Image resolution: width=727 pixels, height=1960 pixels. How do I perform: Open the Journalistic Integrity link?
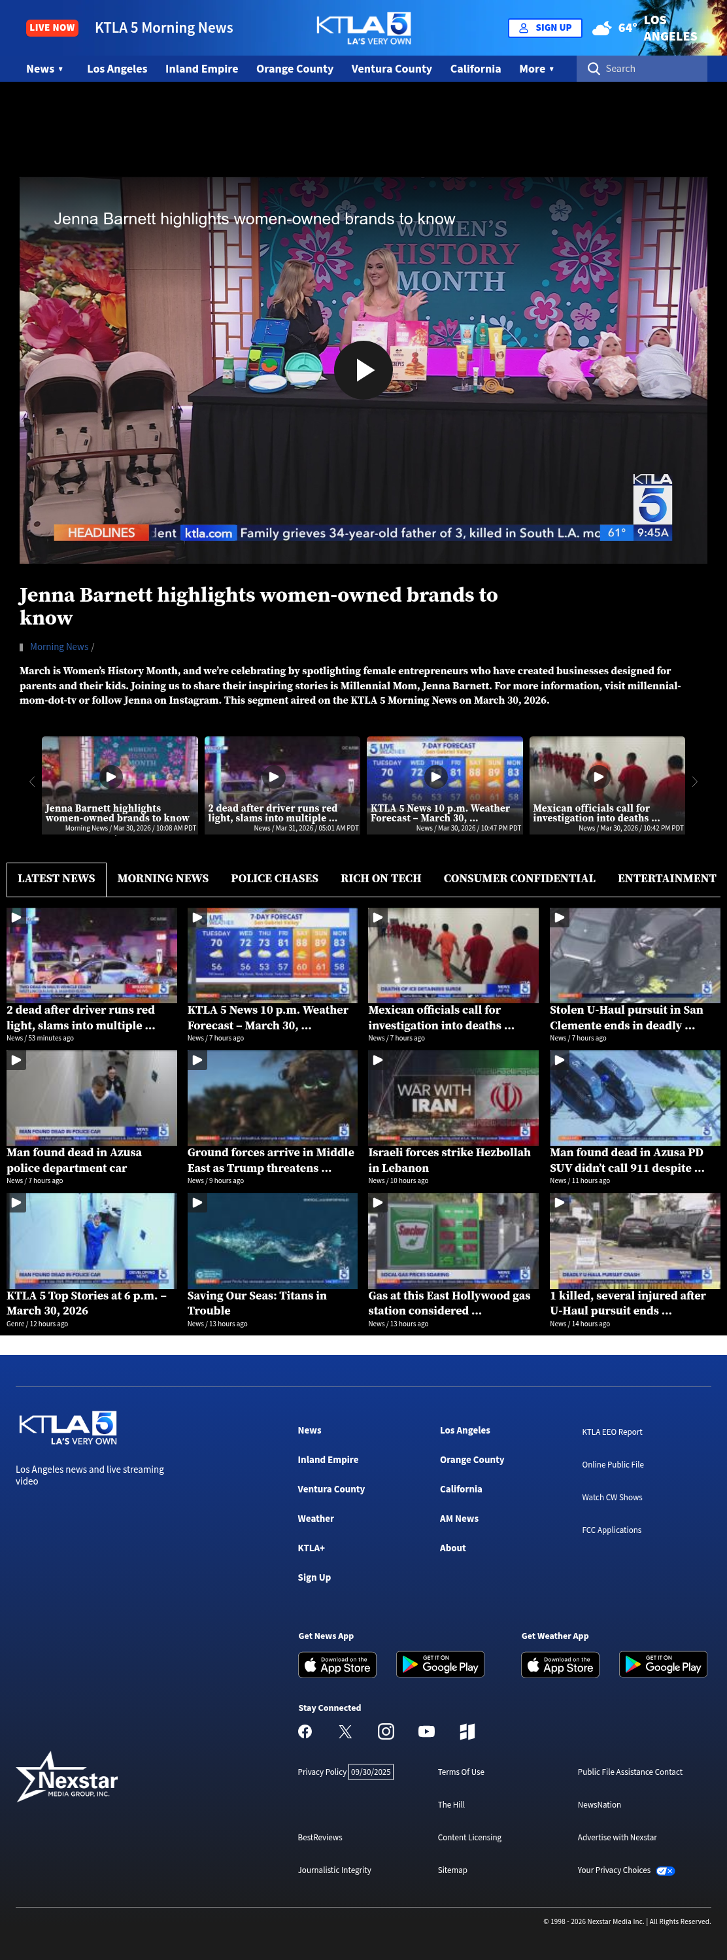click(335, 1870)
